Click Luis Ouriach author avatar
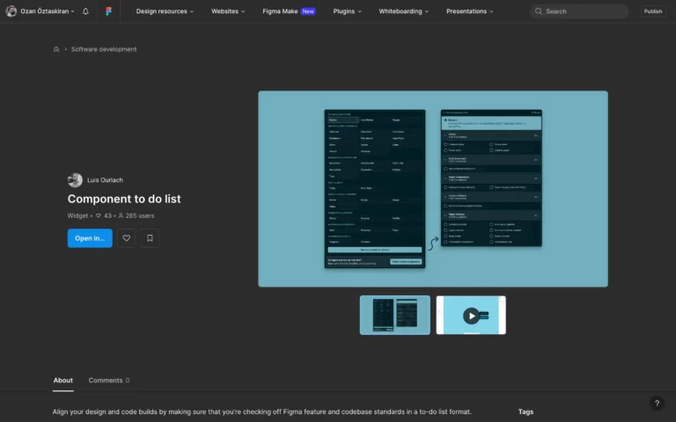 (x=75, y=180)
